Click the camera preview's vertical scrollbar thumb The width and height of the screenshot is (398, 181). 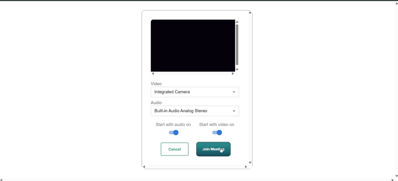point(237,45)
